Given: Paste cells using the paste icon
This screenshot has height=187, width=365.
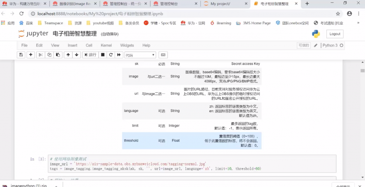Looking at the screenshot, I should (57, 55).
